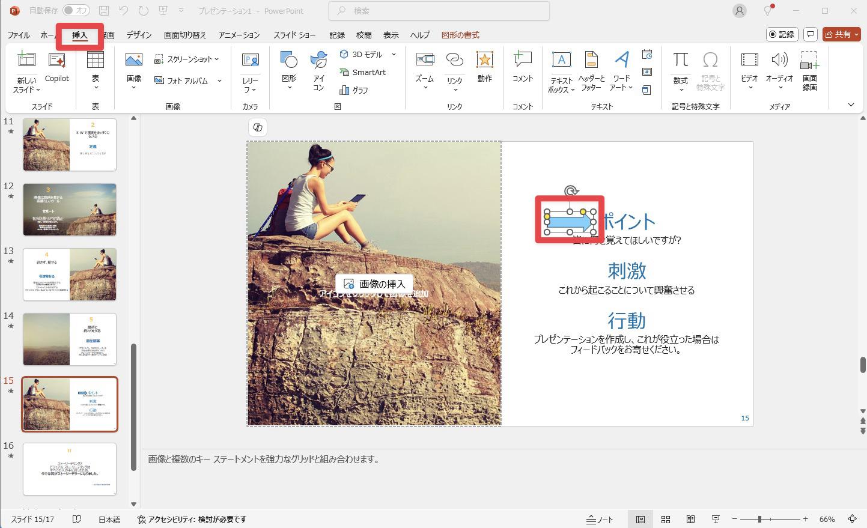
Task: Insert an image (画像)
Action: pos(134,71)
